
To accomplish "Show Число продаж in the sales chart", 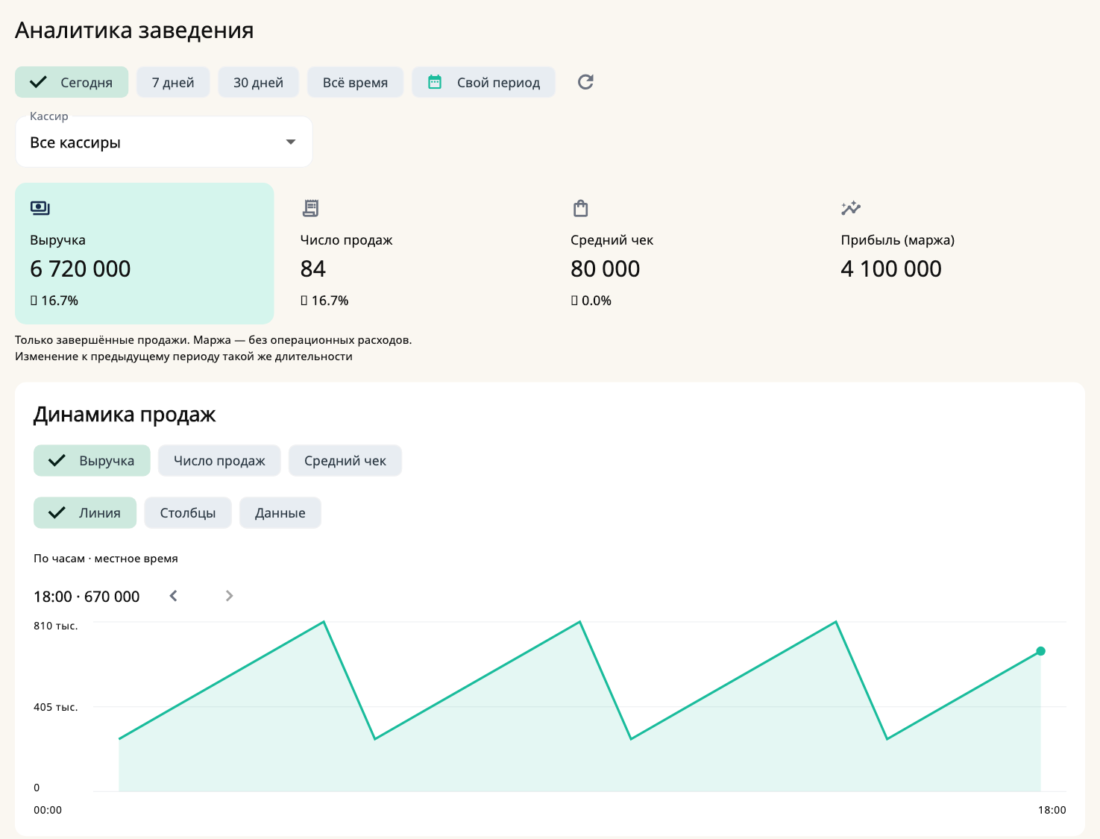I will pyautogui.click(x=219, y=461).
